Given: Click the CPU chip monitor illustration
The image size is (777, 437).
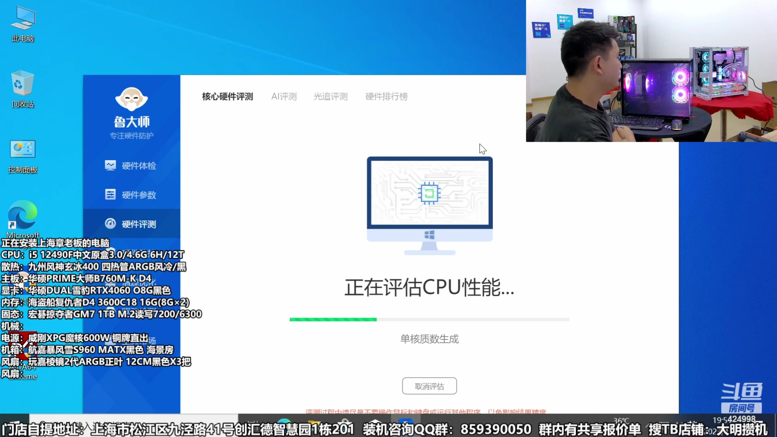Looking at the screenshot, I should pyautogui.click(x=429, y=193).
